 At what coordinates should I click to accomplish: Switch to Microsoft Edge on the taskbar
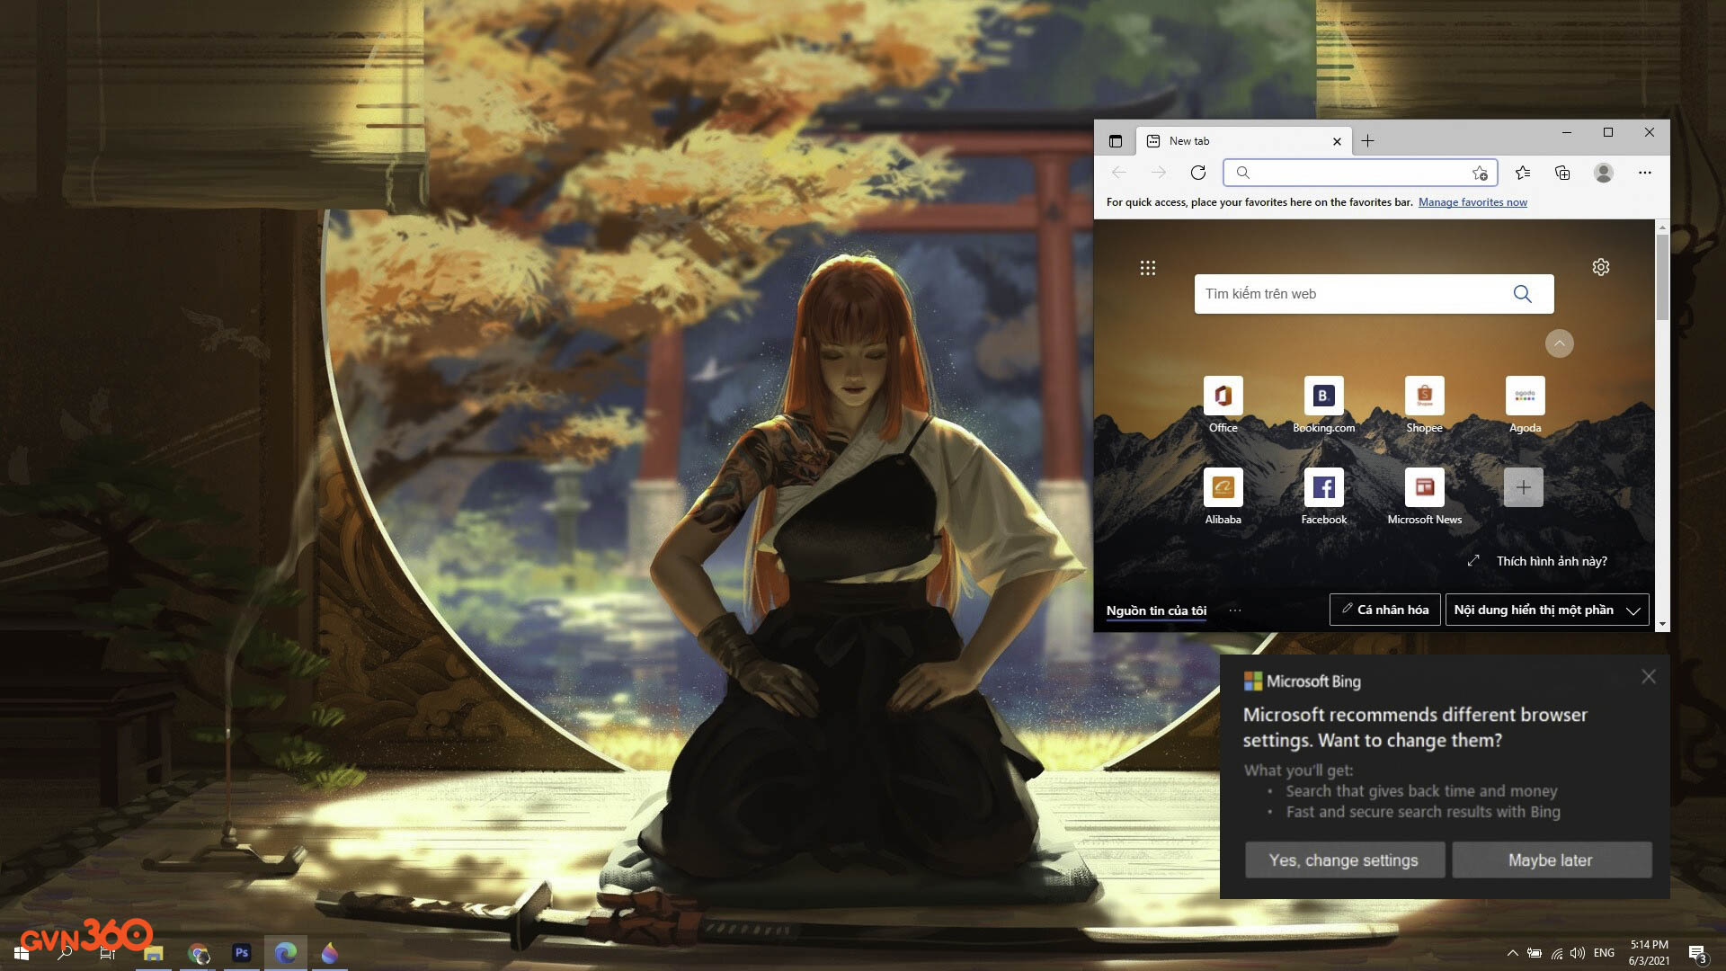[x=286, y=953]
